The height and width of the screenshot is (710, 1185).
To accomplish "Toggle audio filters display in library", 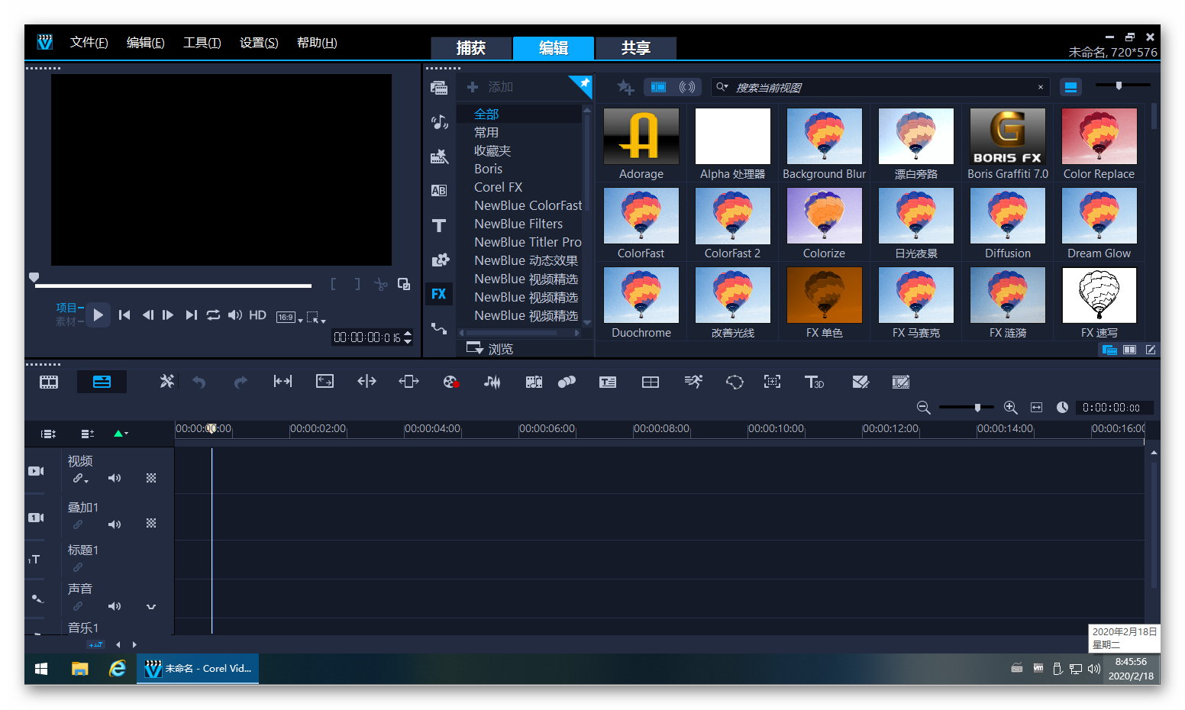I will click(687, 87).
